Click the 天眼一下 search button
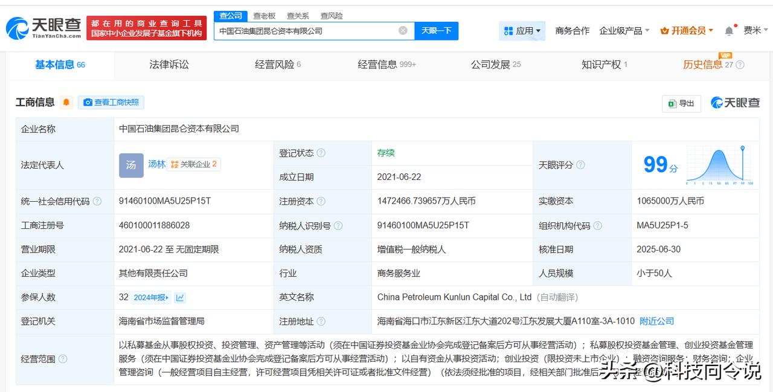The height and width of the screenshot is (392, 773). tap(437, 31)
